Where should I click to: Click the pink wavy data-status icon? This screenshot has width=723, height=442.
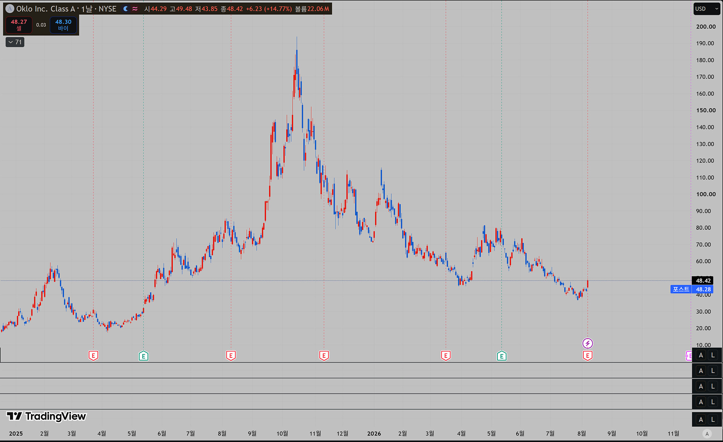click(x=135, y=9)
